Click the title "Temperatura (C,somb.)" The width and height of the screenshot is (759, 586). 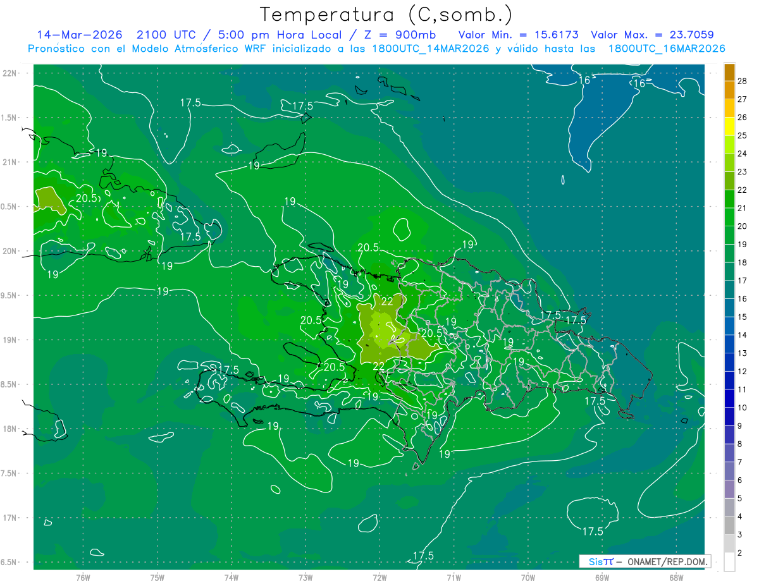pyautogui.click(x=386, y=15)
